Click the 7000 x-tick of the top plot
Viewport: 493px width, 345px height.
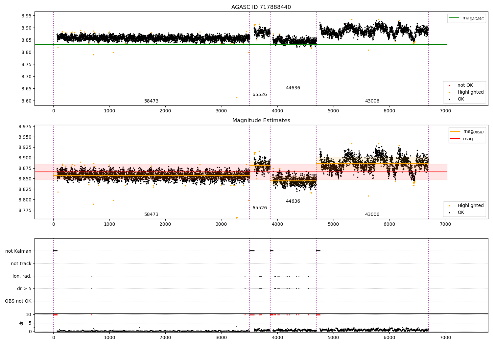point(445,111)
